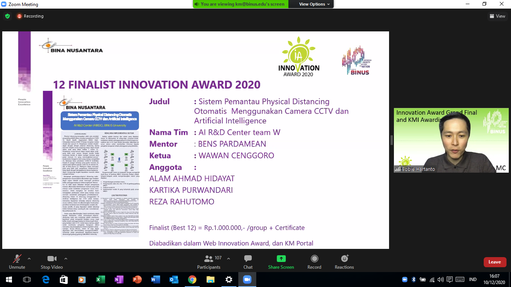Open Outlook from taskbar
Viewport: 511px width, 287px height.
pos(174,280)
